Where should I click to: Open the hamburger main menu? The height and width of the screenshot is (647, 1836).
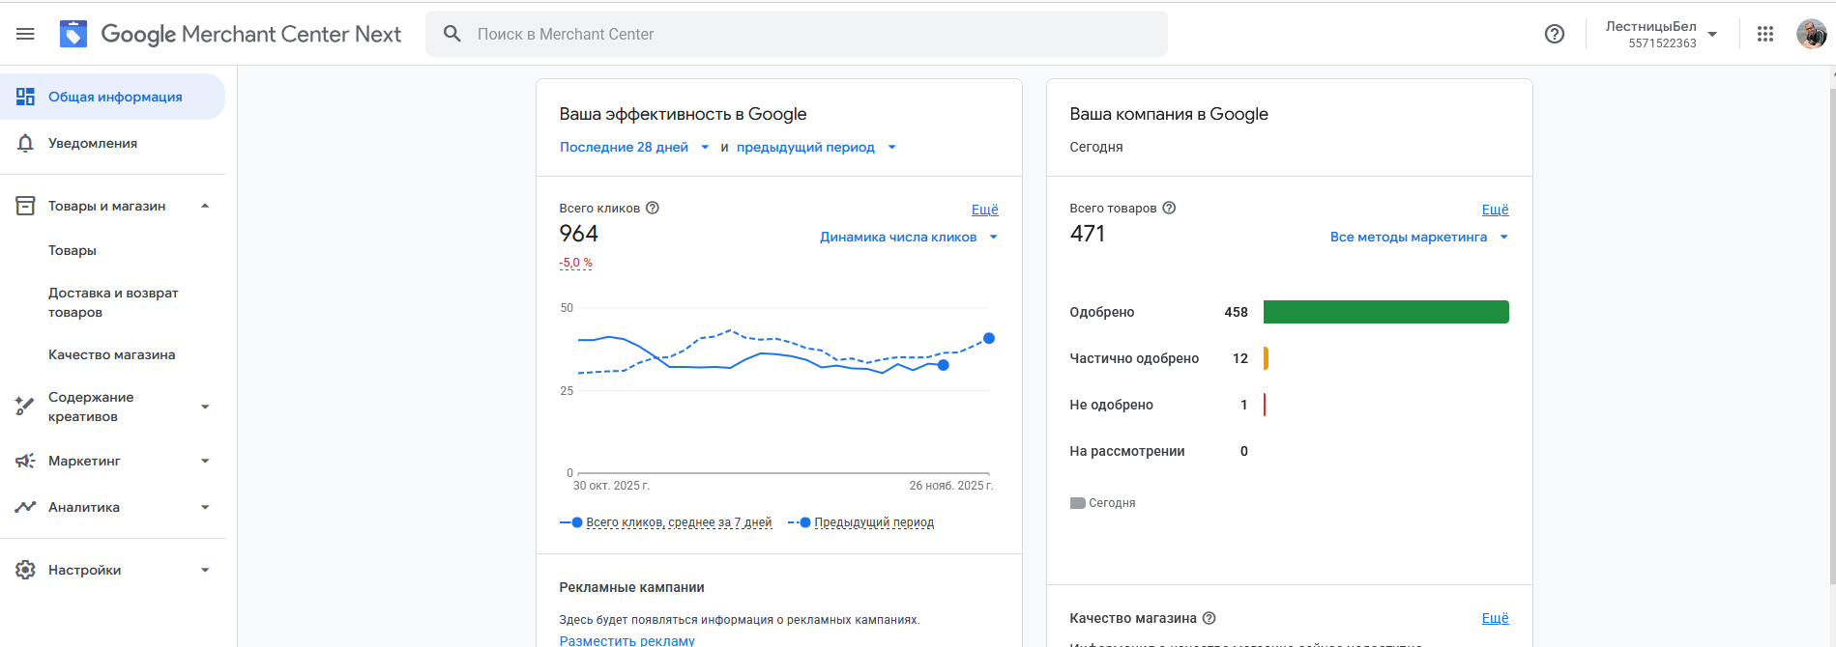point(25,34)
